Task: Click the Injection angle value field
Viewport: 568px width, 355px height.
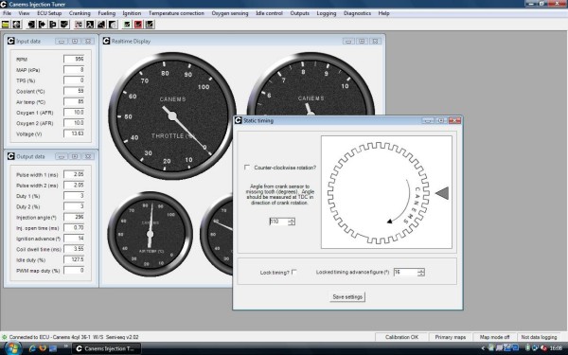Action: [x=74, y=217]
